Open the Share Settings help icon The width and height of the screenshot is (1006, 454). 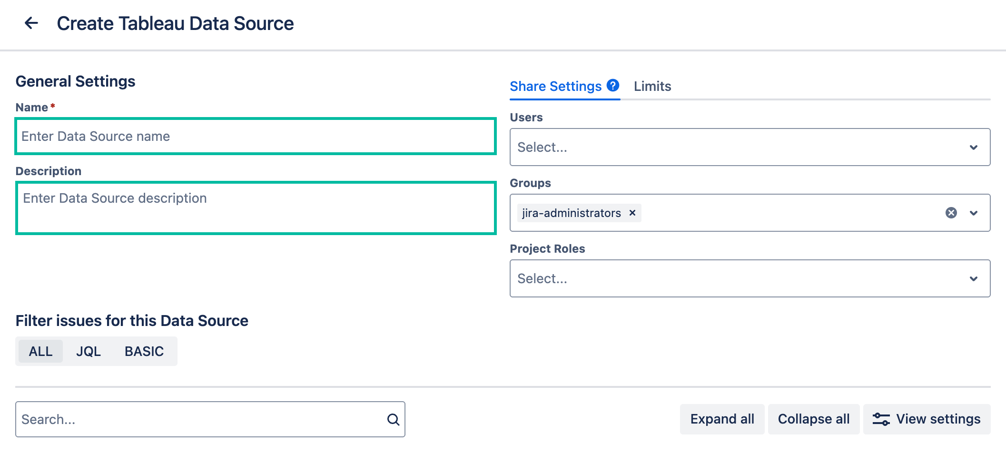pyautogui.click(x=613, y=85)
